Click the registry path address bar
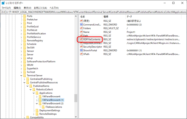Screen dimensions: 187x119 93,12
